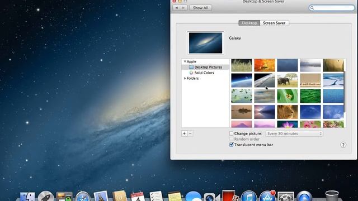Click the current Galaxy preview thumbnail
Screen dimensions: 358x201
point(205,43)
